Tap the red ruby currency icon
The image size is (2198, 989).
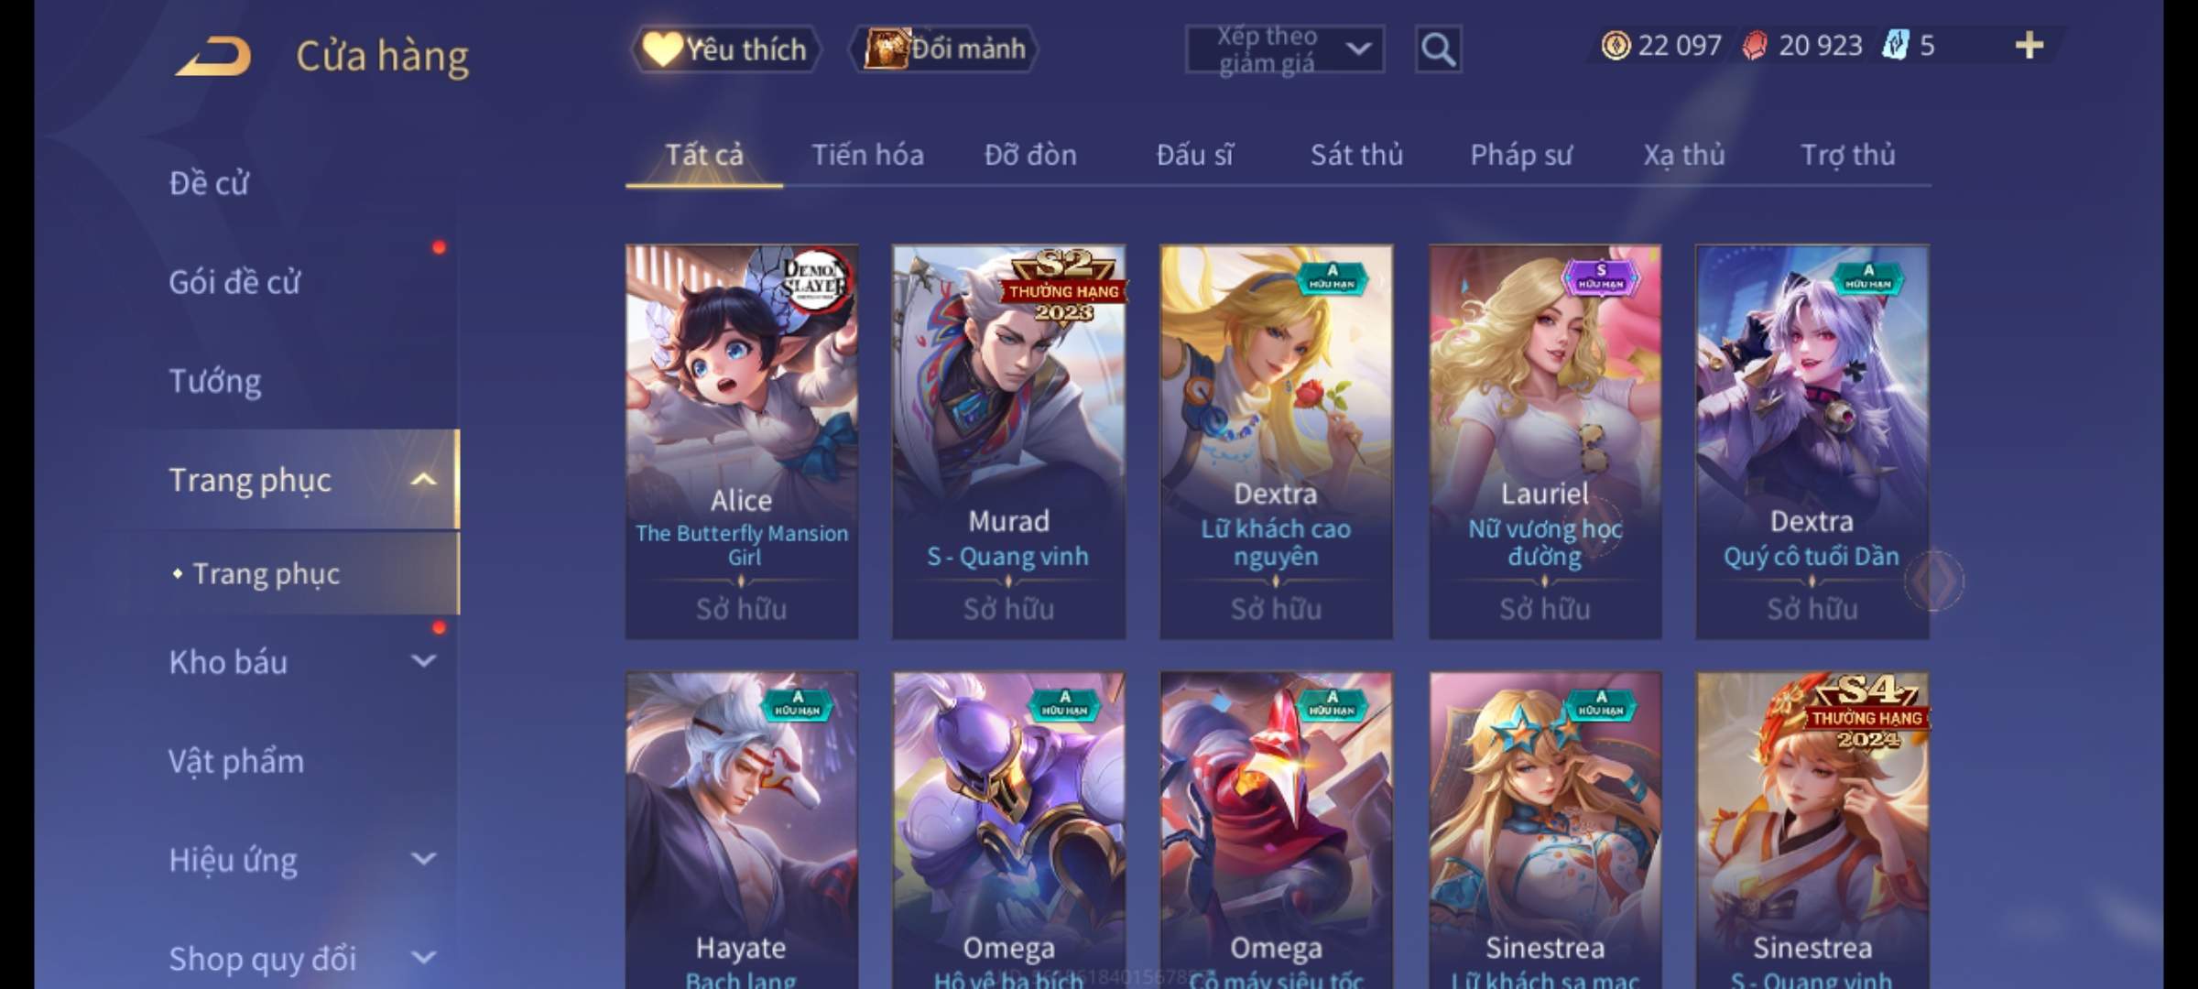[1755, 45]
